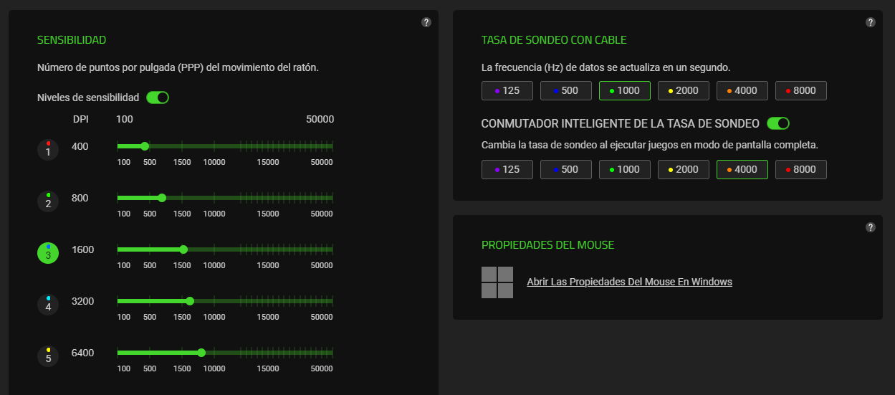Click the Windows logo icon
The width and height of the screenshot is (895, 395).
497,282
